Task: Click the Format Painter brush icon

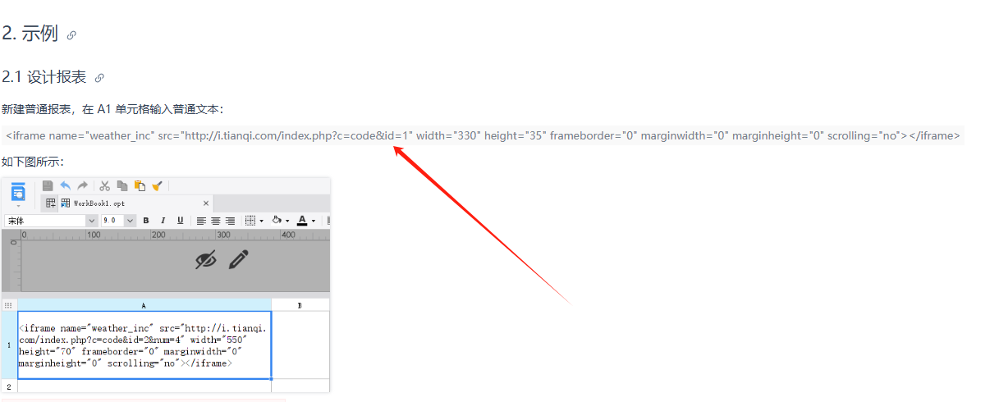Action: point(157,186)
